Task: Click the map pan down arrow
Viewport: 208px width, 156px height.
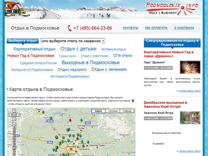Action: coord(14,119)
